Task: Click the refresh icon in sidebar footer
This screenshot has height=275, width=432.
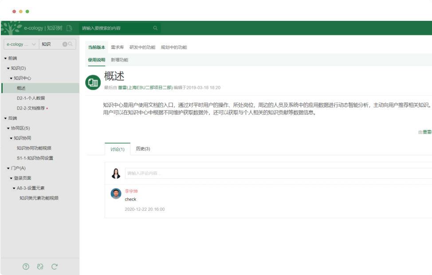Action: (x=55, y=267)
